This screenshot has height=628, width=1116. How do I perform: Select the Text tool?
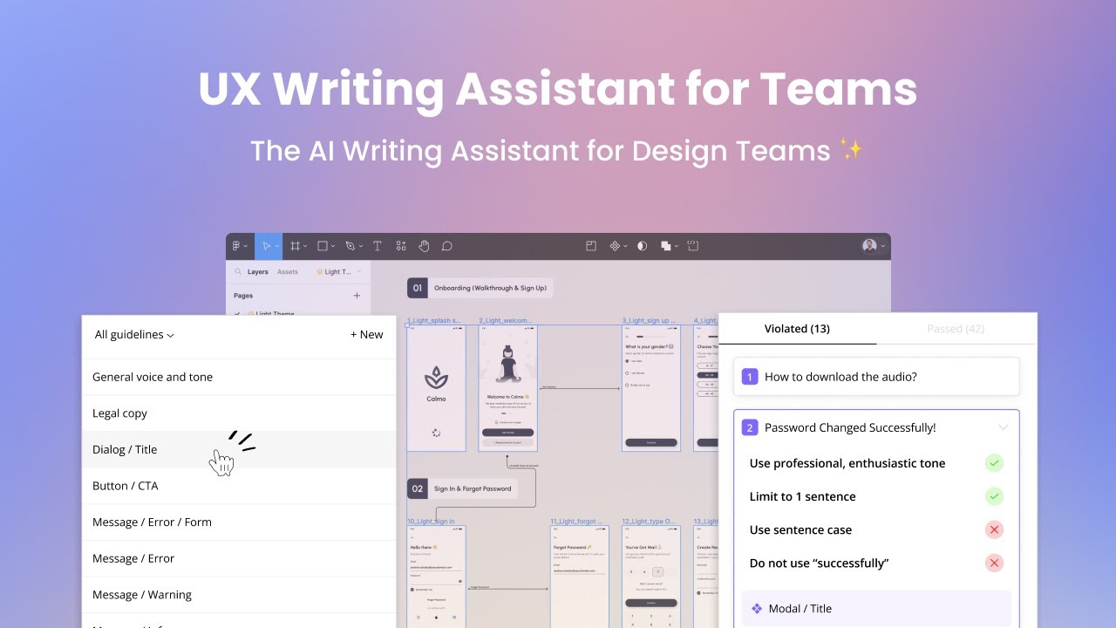pyautogui.click(x=378, y=246)
